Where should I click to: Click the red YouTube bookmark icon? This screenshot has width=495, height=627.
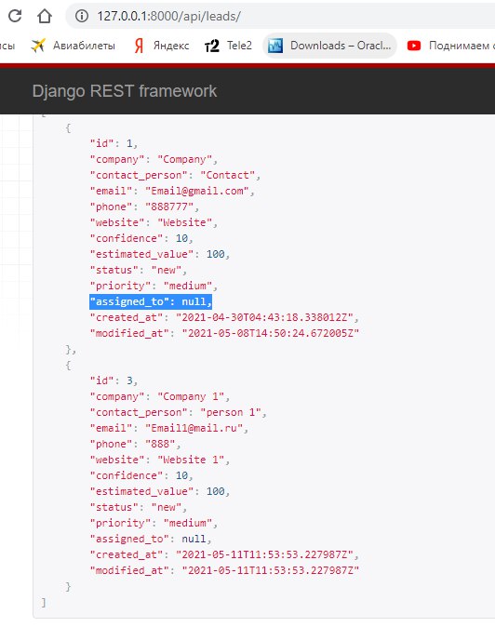(x=414, y=46)
